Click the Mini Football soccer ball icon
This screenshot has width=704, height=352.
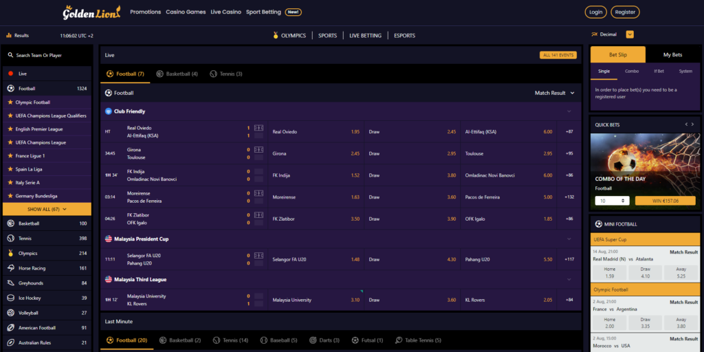tap(599, 224)
